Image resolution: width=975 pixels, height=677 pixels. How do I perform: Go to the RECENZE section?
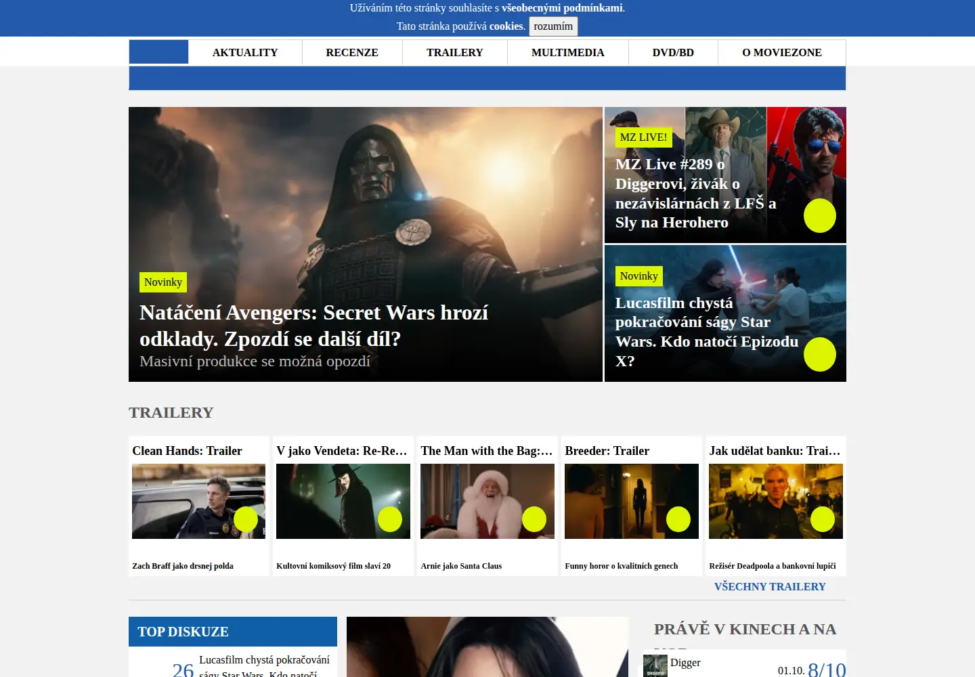[x=352, y=52]
